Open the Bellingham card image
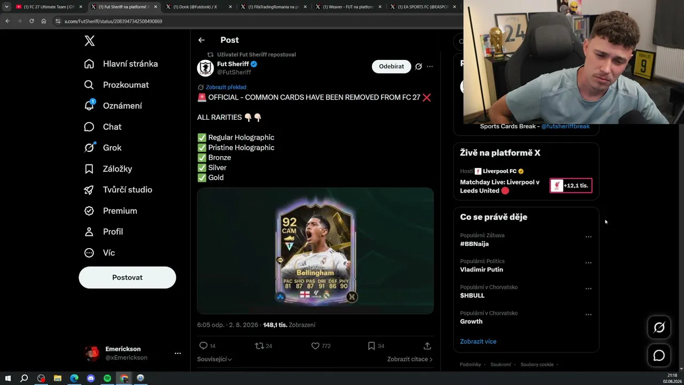 (x=315, y=250)
